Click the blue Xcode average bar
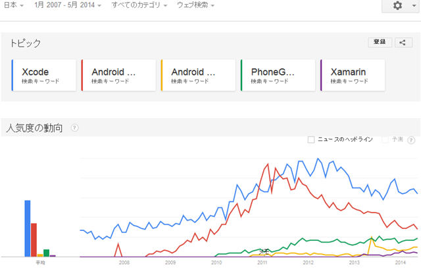 click(28, 228)
